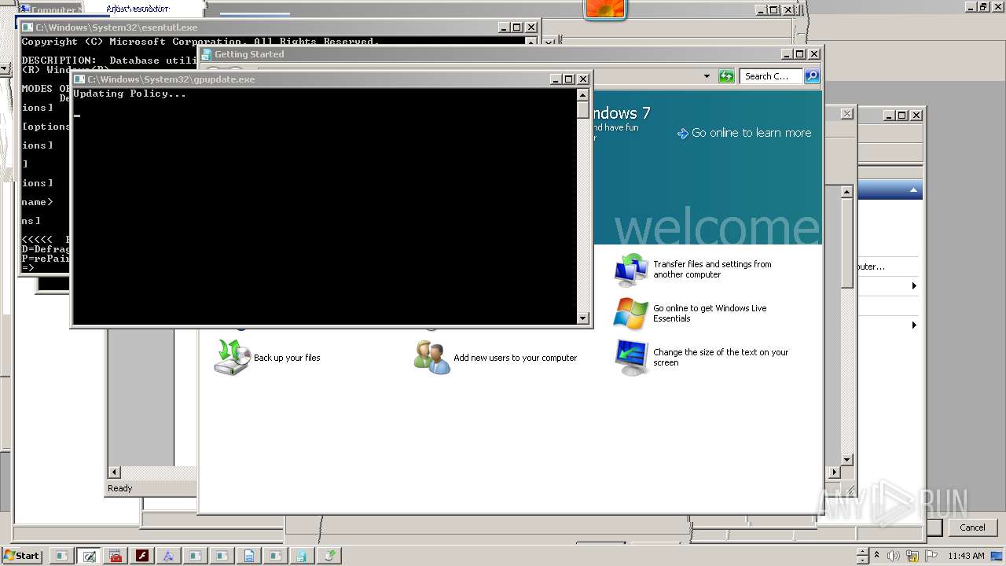Click the orange flower thumbnail at top

[605, 9]
